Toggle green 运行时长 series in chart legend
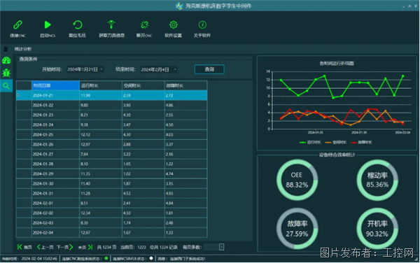The height and width of the screenshot is (263, 420). (310, 142)
